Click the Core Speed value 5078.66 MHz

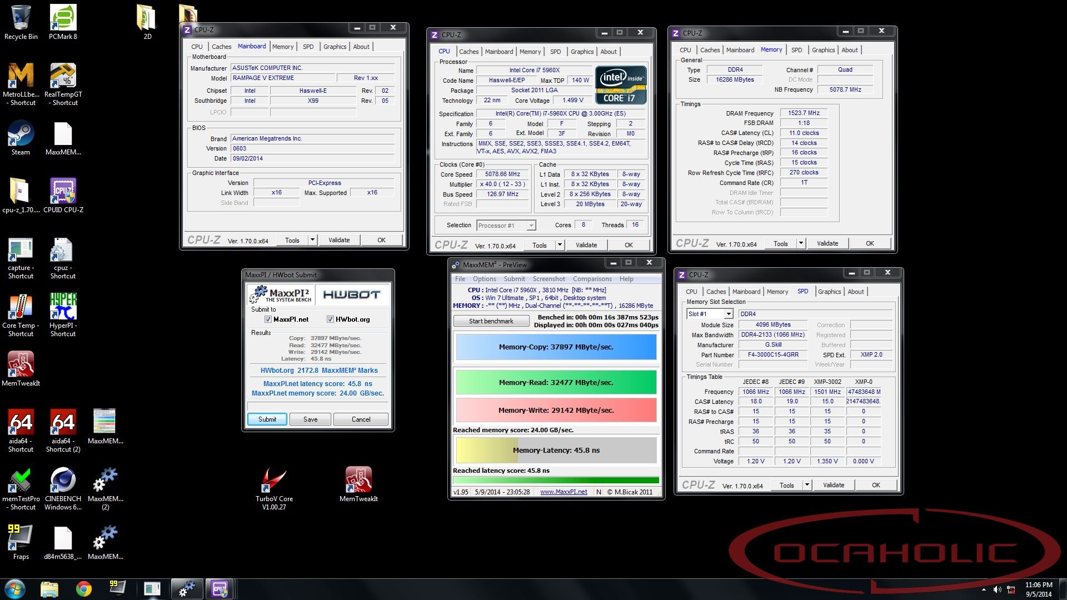[x=502, y=174]
